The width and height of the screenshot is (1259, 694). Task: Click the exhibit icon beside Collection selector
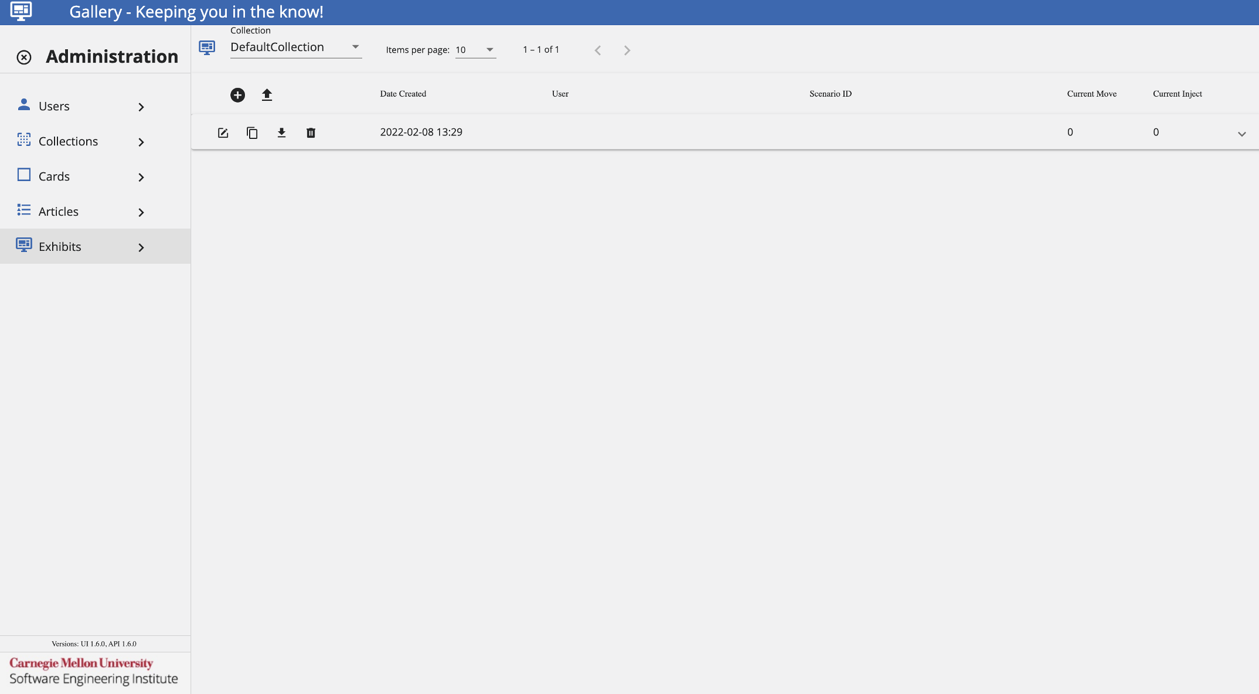coord(207,47)
